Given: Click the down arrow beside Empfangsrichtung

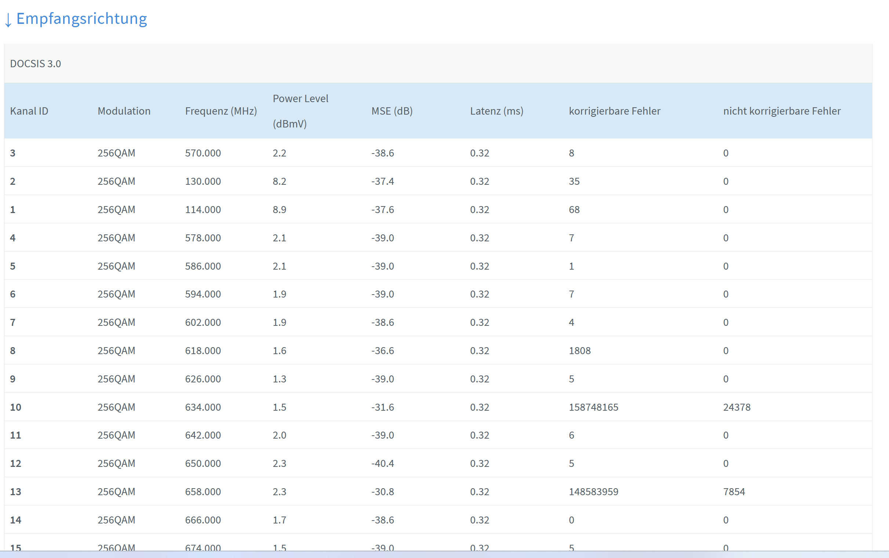Looking at the screenshot, I should pos(8,20).
